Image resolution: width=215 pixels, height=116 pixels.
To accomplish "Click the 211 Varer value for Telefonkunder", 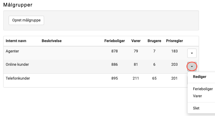I will click(136, 78).
